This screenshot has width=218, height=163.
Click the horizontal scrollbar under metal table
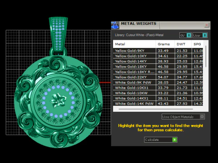(x=156, y=109)
